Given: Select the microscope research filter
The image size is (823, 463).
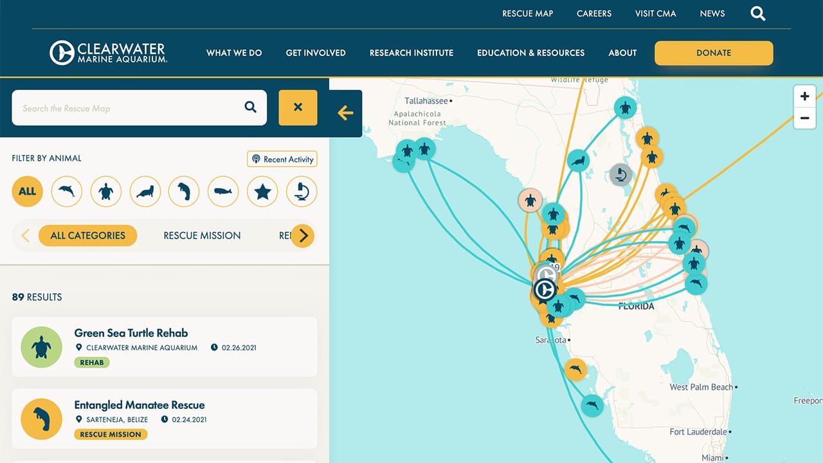Looking at the screenshot, I should pos(302,192).
